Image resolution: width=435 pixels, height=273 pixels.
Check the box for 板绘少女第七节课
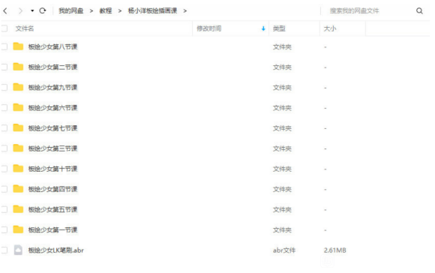pos(4,128)
